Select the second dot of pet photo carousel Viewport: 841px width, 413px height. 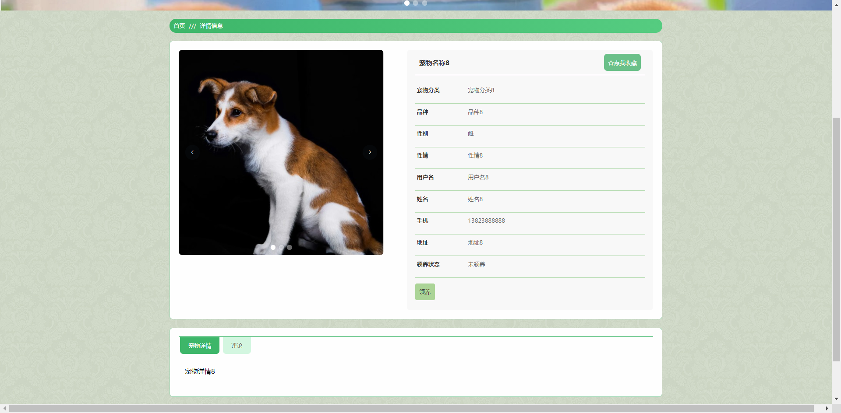point(281,247)
